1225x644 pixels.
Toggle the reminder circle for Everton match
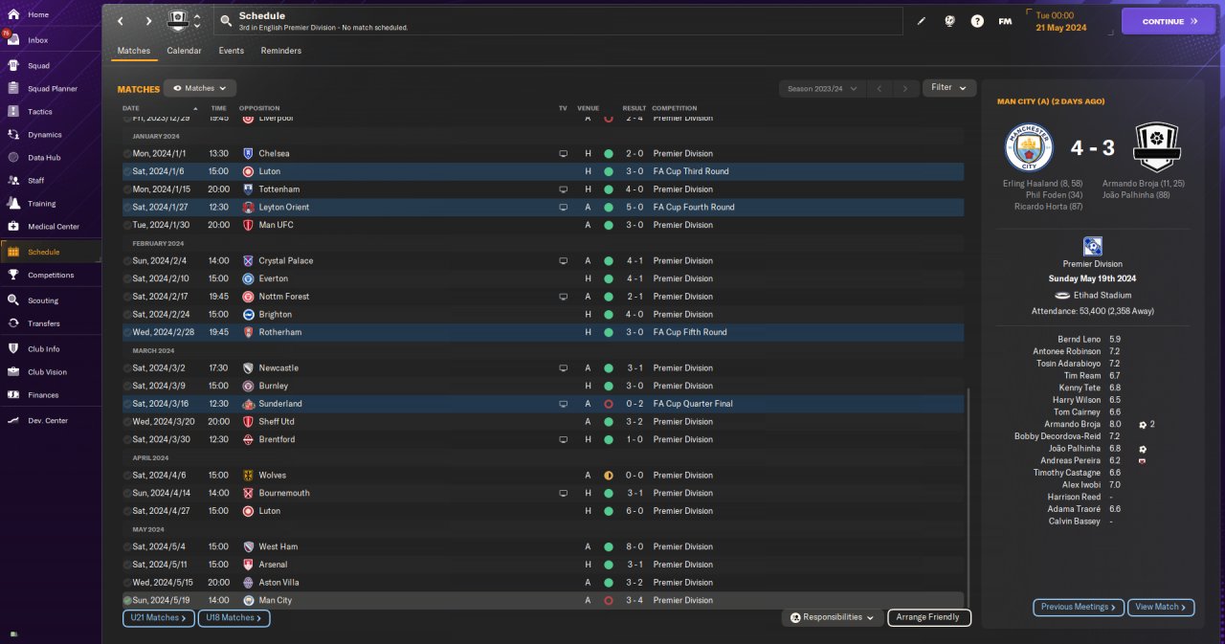(127, 278)
